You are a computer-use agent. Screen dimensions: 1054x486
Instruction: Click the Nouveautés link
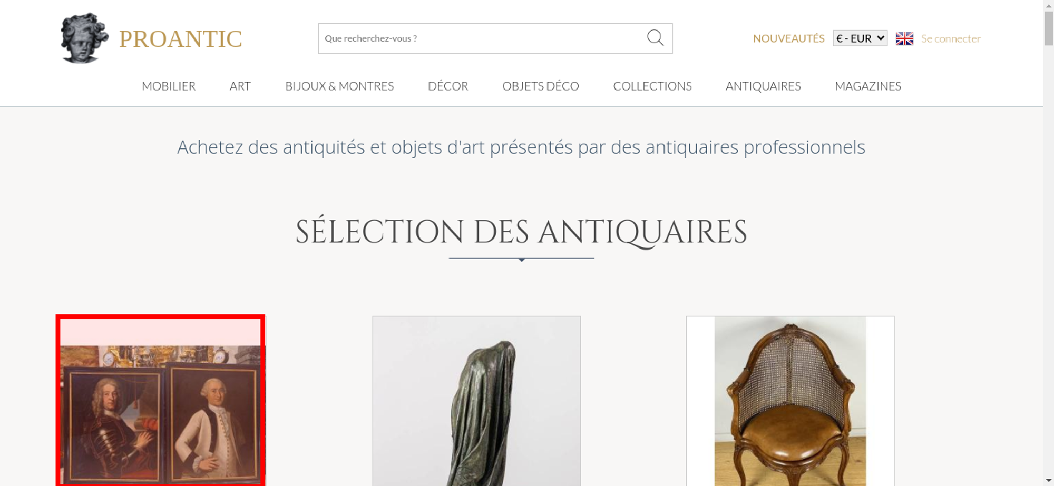pyautogui.click(x=788, y=38)
